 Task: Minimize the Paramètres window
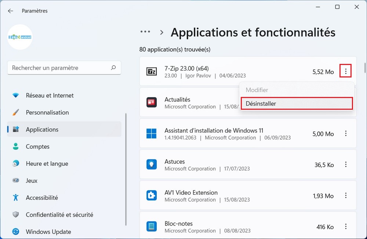(317, 7)
